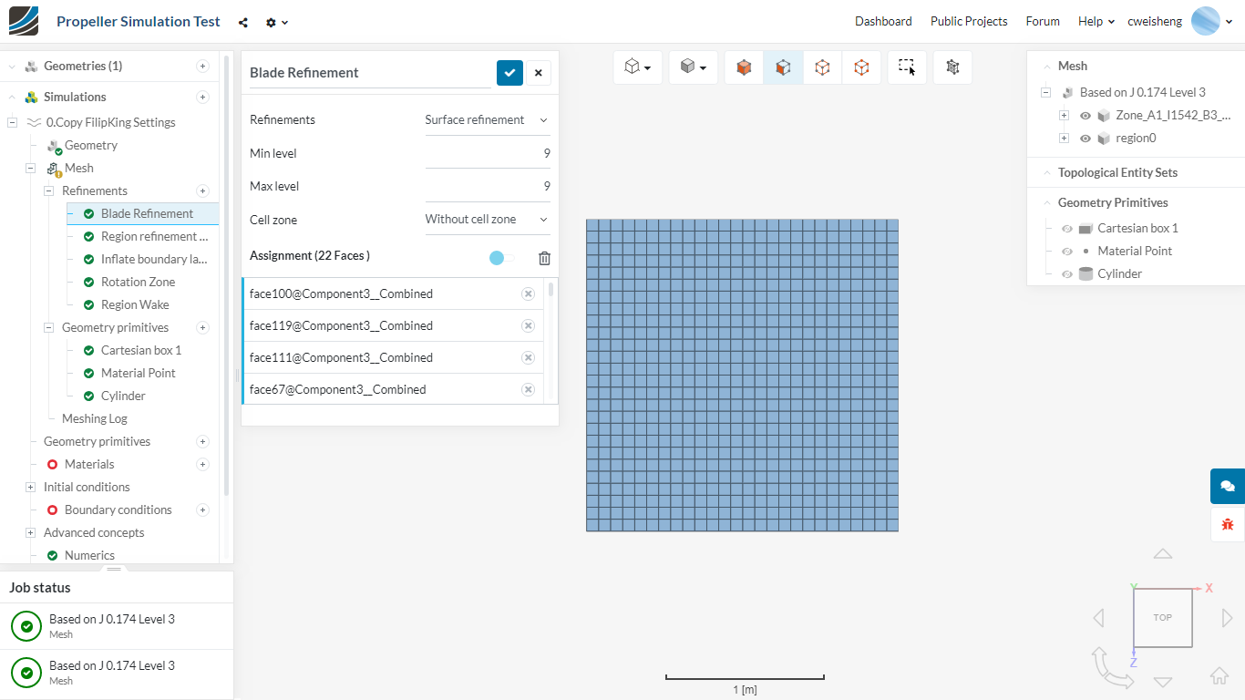Expand the Initial conditions node
The height and width of the screenshot is (700, 1245).
coord(30,487)
